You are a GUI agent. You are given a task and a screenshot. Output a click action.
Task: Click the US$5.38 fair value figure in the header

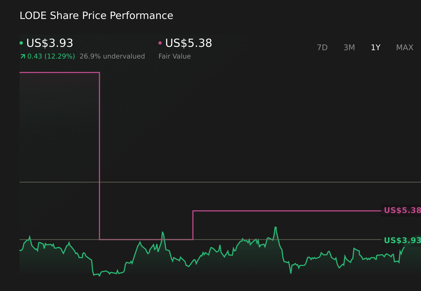pyautogui.click(x=188, y=43)
